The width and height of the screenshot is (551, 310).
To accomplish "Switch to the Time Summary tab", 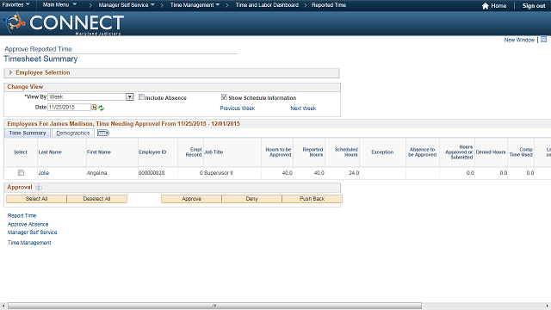I will [28, 133].
